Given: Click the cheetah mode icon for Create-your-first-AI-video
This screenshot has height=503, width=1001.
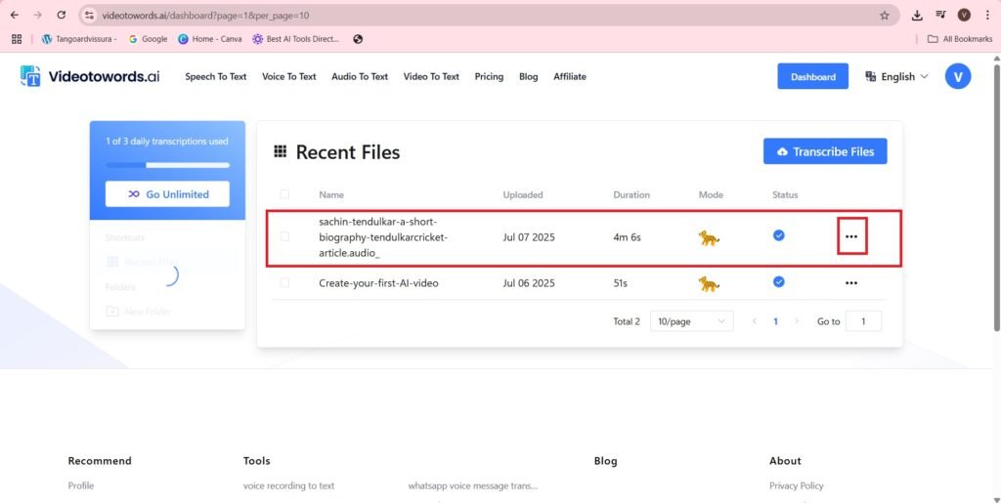Looking at the screenshot, I should click(709, 283).
